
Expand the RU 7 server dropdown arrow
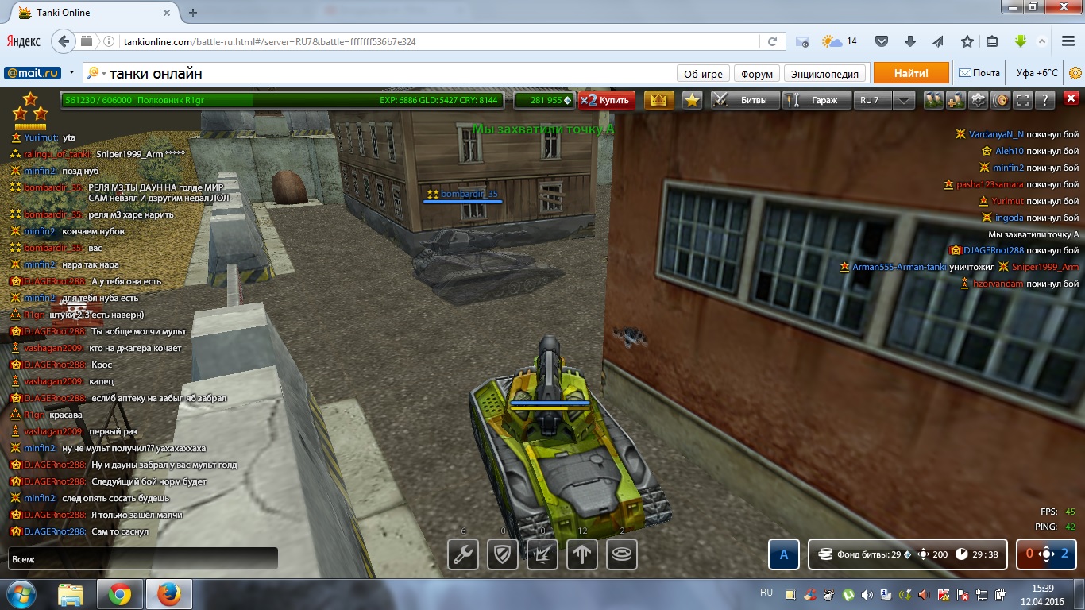(904, 100)
